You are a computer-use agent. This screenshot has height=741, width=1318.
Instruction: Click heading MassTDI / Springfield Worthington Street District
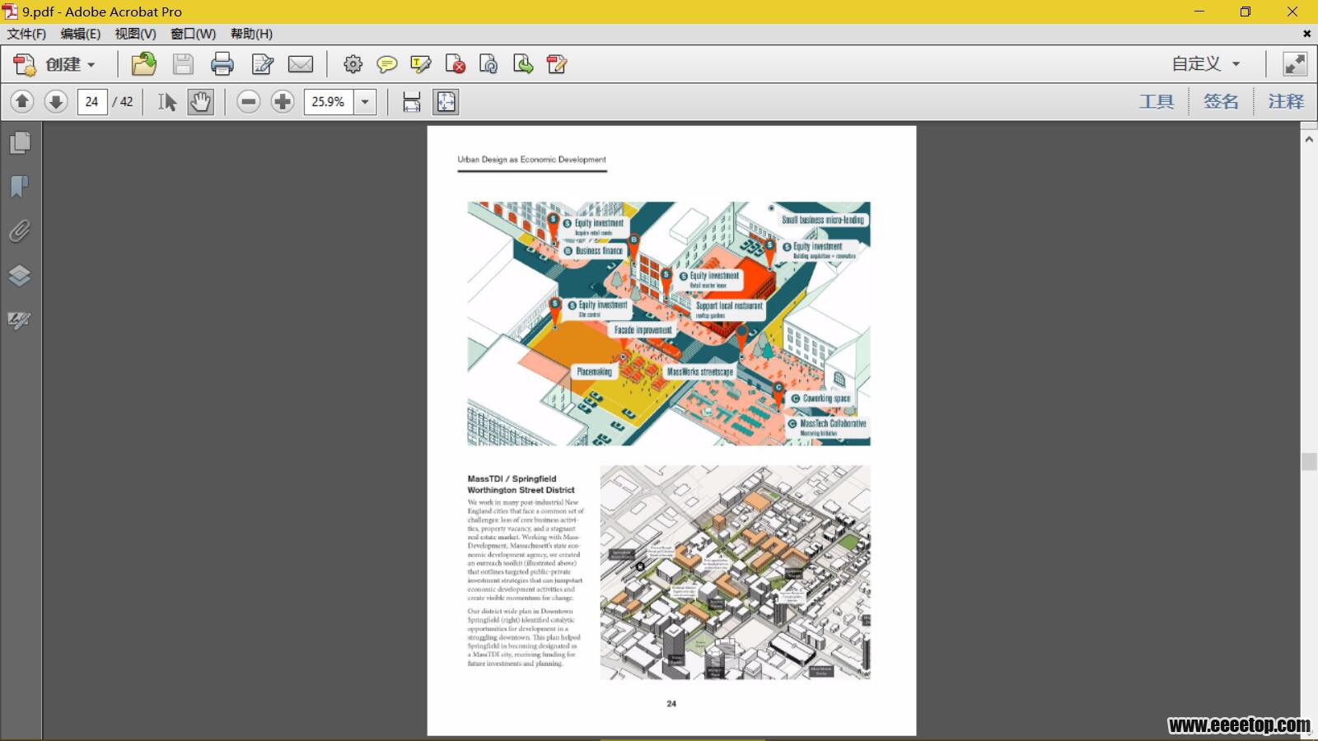pyautogui.click(x=521, y=484)
